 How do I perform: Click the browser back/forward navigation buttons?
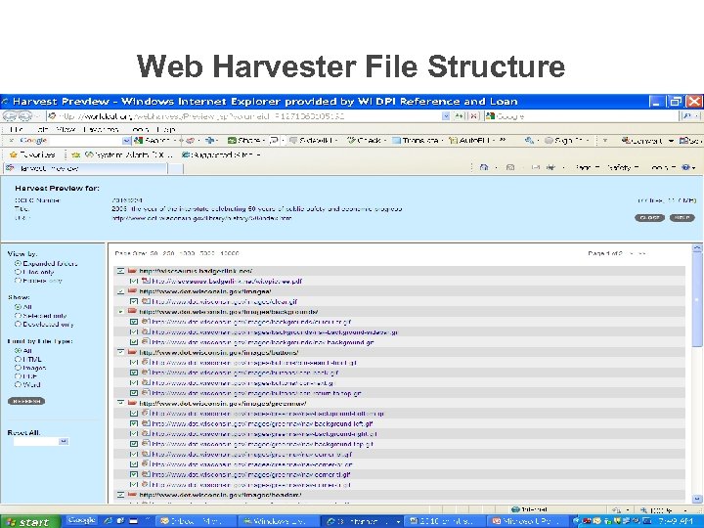(18, 115)
